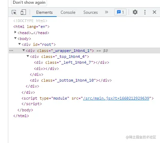Select the <!DOCTYPE html> line
The image size is (160, 143).
[30, 21]
